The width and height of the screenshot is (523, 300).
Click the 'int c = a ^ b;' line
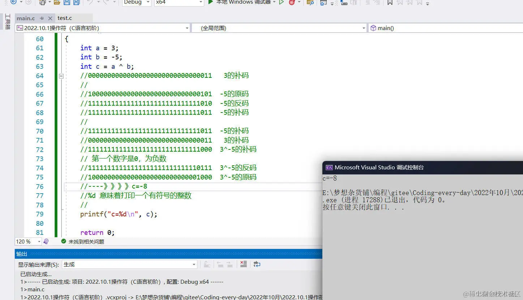pyautogui.click(x=107, y=67)
